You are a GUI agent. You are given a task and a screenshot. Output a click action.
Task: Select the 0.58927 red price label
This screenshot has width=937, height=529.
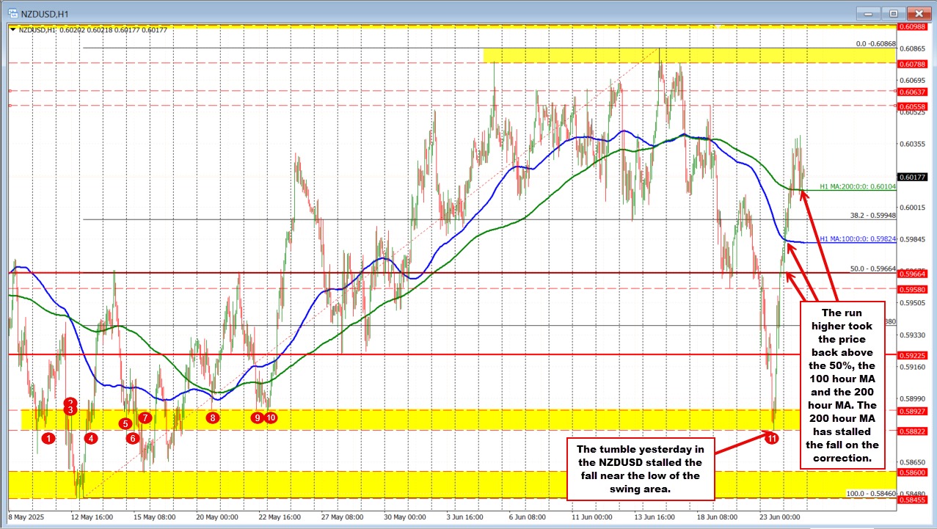pyautogui.click(x=913, y=411)
